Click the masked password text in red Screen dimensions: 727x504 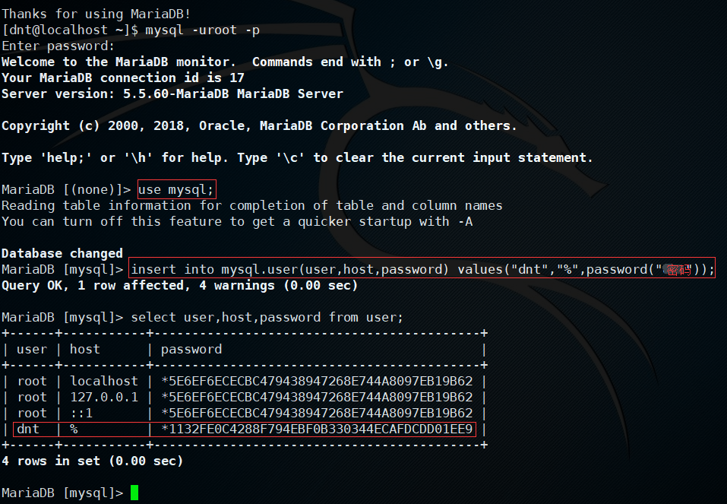coord(678,270)
